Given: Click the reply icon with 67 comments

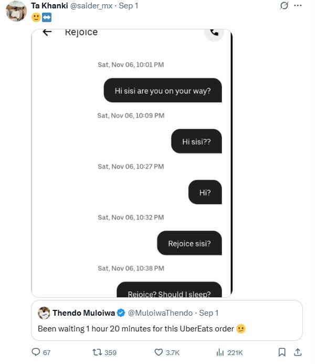Looking at the screenshot, I should pyautogui.click(x=36, y=352).
